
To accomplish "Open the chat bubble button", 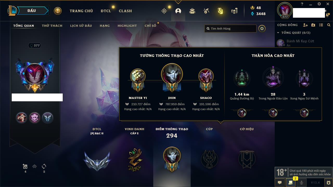I will point(280,183).
